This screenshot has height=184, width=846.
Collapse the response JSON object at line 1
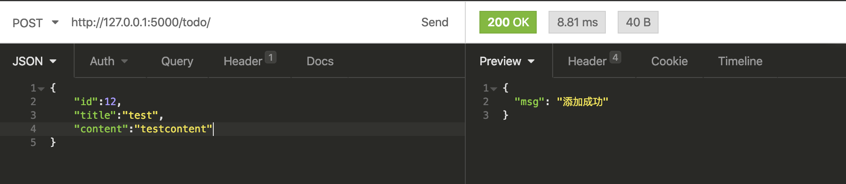pos(494,89)
